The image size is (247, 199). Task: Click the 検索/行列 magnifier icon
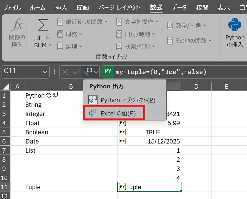pos(119,46)
